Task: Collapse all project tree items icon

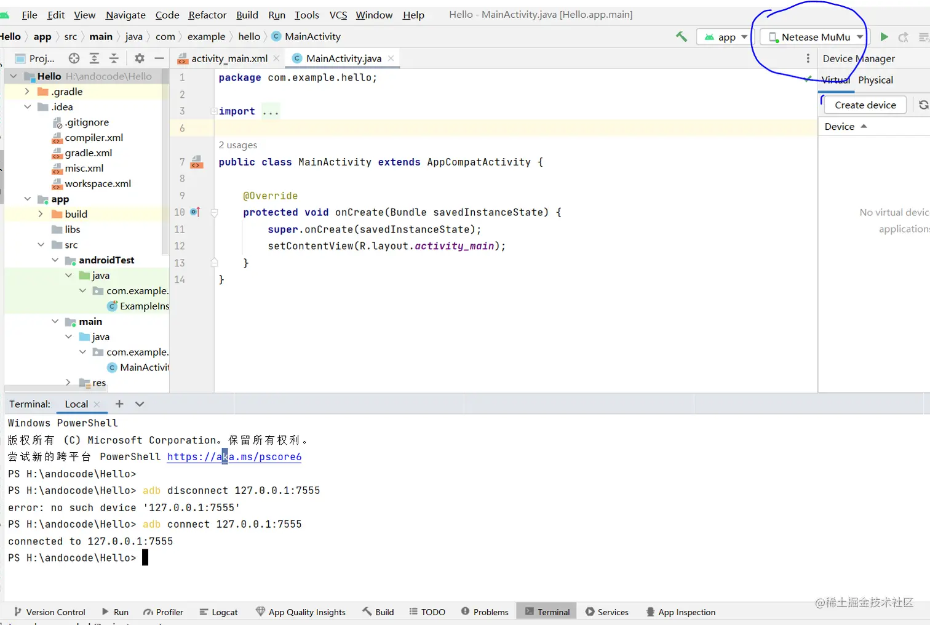Action: coord(114,58)
